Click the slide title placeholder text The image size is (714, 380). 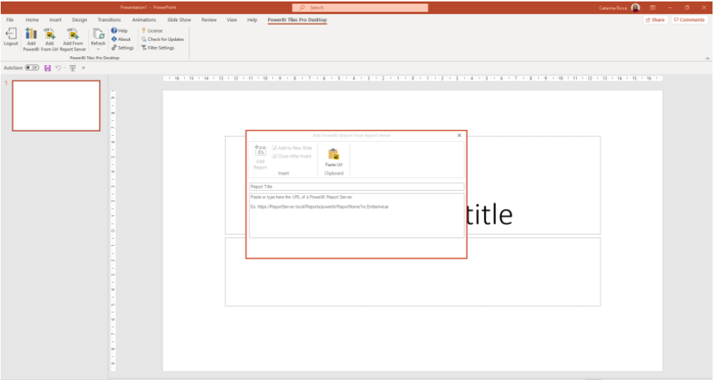(490, 216)
